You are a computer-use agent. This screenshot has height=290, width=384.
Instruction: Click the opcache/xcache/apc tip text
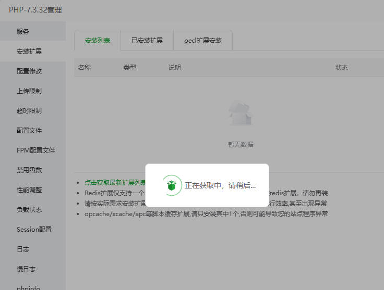click(x=206, y=214)
